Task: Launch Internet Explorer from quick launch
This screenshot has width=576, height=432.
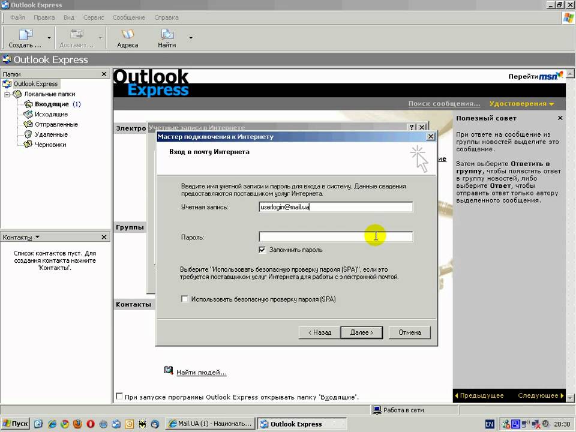Action: coord(52,424)
